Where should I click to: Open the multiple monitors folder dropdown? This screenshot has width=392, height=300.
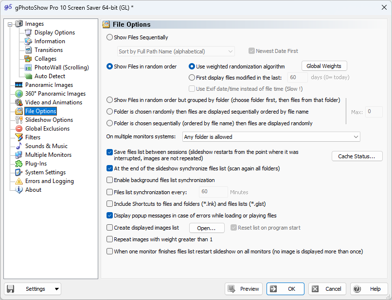271,137
